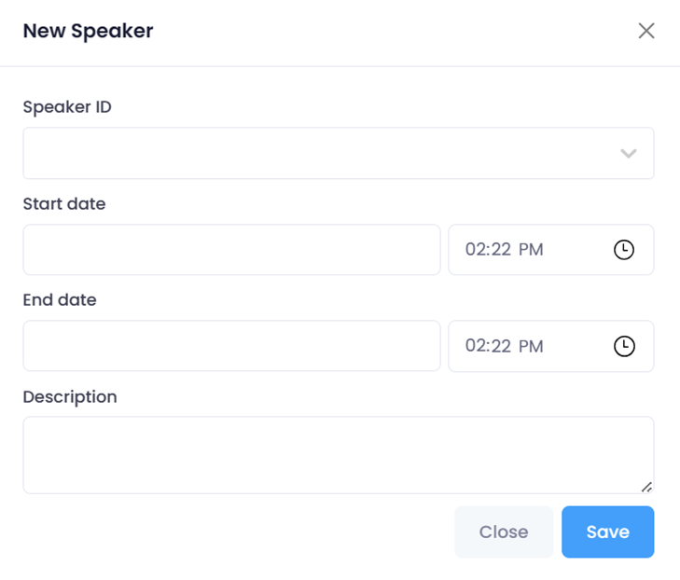Select the minutes in End date time
Image resolution: width=680 pixels, height=580 pixels.
click(x=501, y=346)
